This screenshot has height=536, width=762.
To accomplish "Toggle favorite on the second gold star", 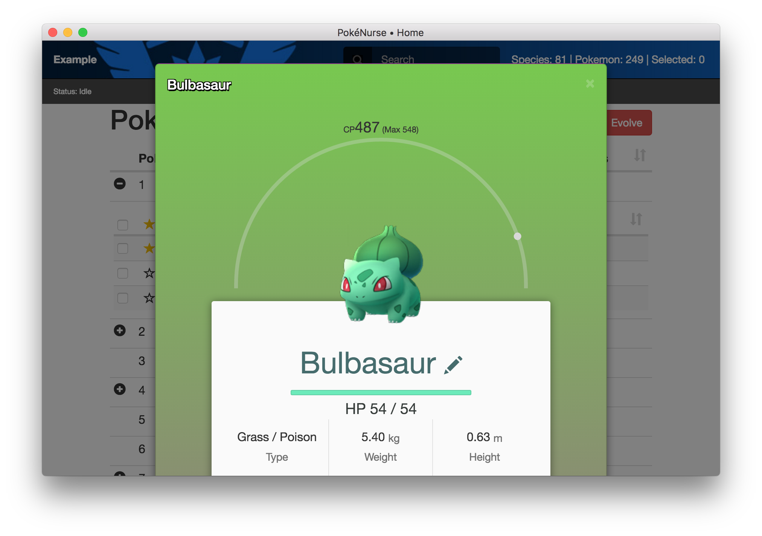I will click(x=149, y=248).
